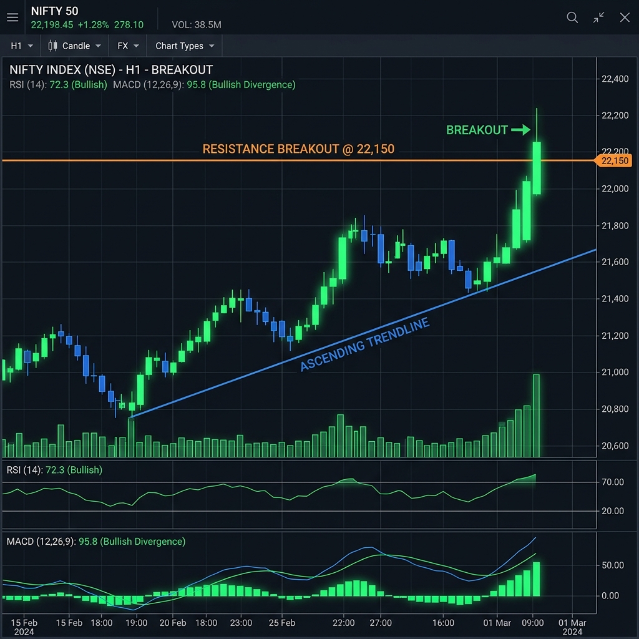Open the hamburger menu icon
The height and width of the screenshot is (639, 639).
[12, 17]
